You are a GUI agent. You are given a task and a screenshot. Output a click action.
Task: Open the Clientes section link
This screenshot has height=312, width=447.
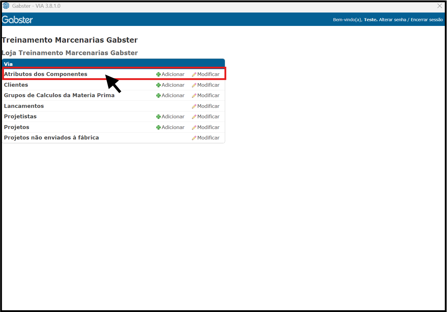point(16,85)
